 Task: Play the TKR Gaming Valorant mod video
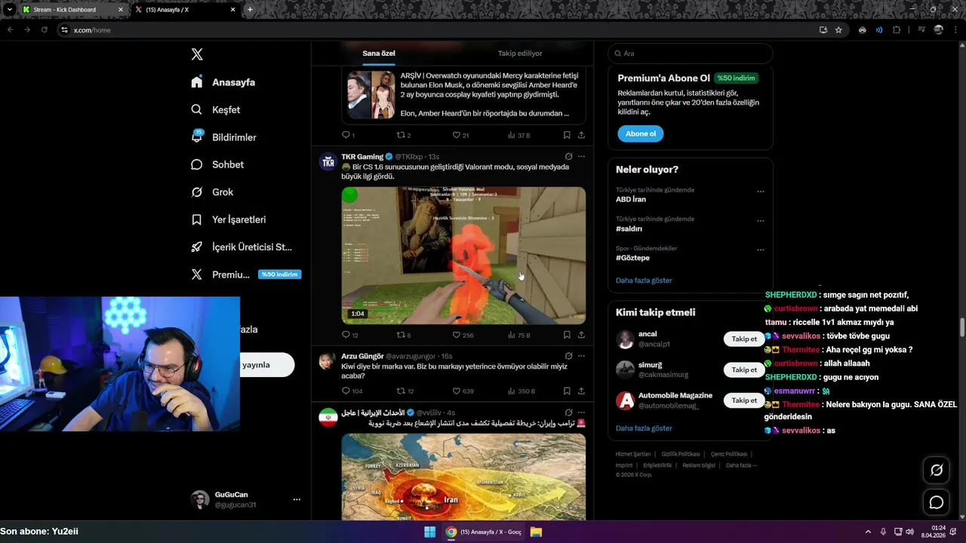coord(463,256)
